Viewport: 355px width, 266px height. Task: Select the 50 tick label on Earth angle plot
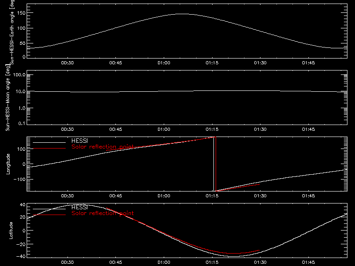23,43
